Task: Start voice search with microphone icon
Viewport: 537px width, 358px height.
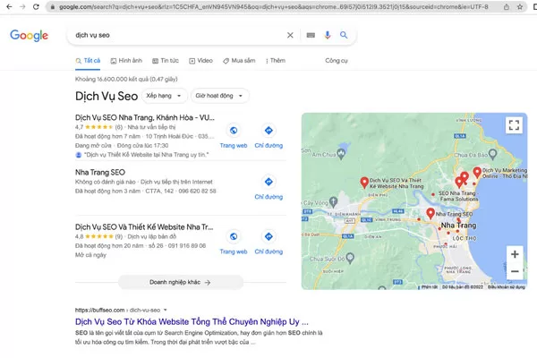Action: tap(328, 35)
